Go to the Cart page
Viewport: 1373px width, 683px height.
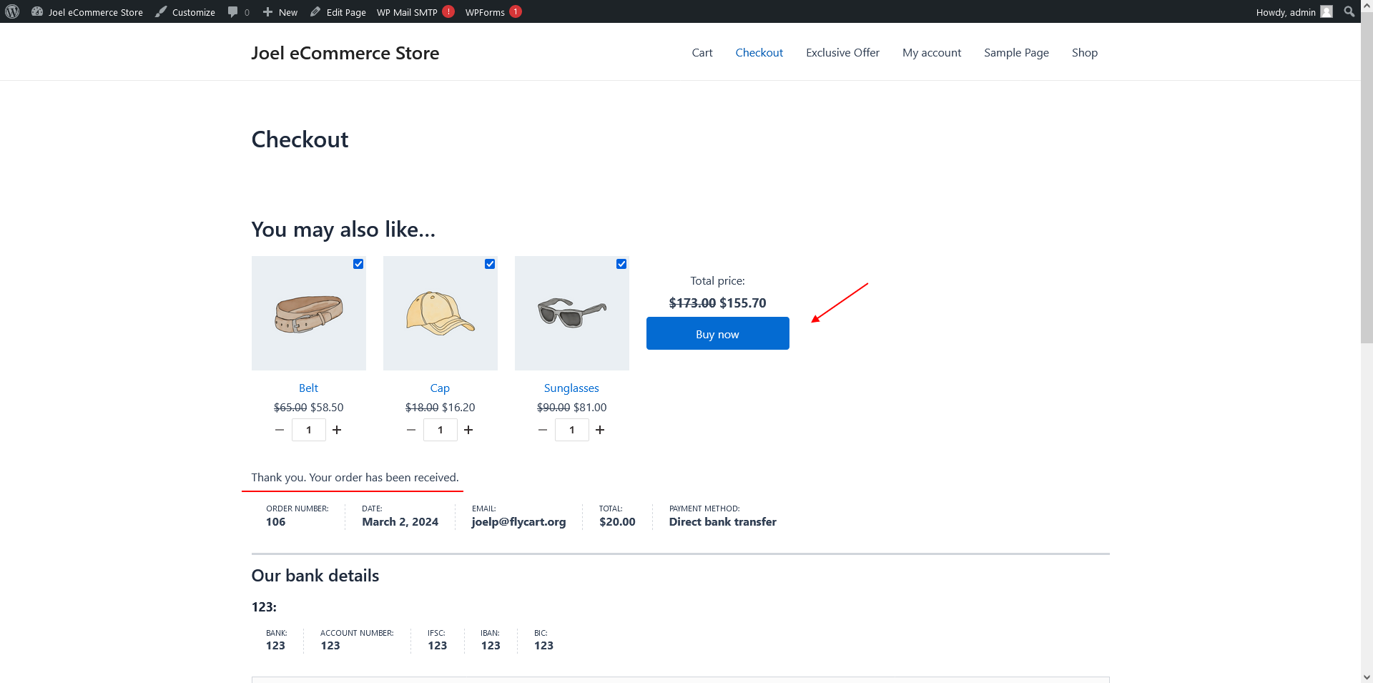coord(702,53)
